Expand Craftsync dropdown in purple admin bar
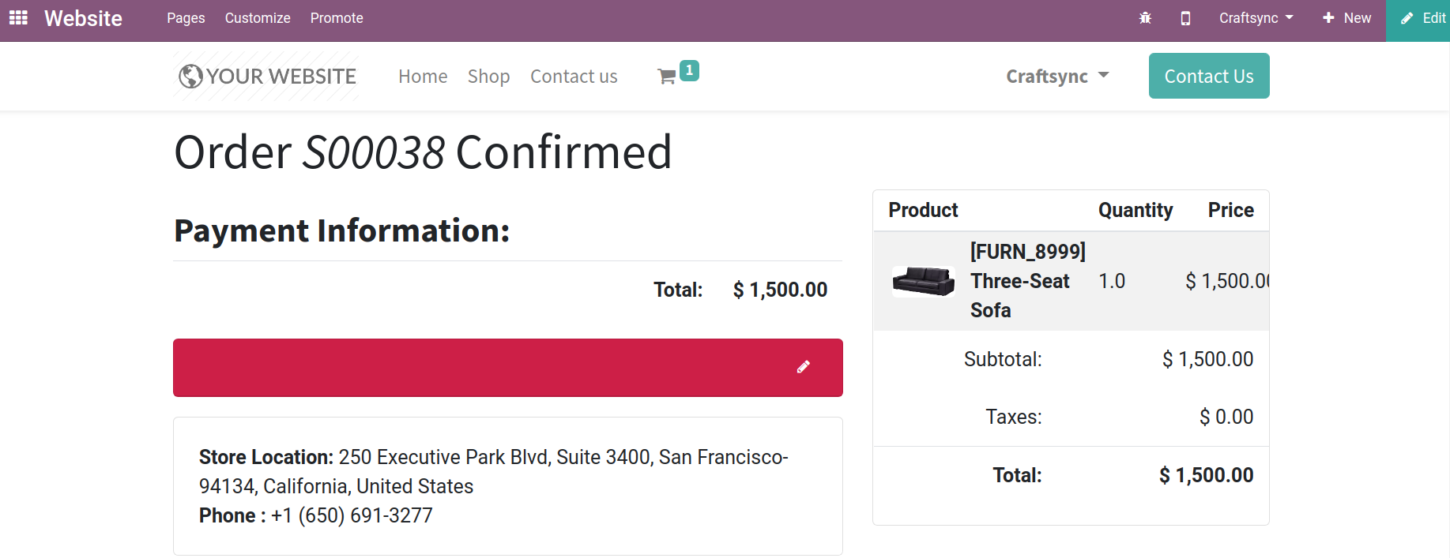Screen dimensions: 1450x558 1256,18
